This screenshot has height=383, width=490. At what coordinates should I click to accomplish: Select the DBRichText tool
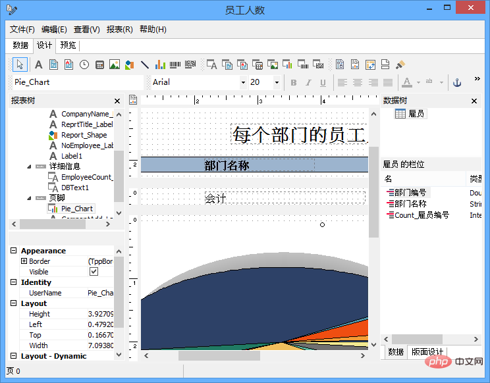tap(242, 64)
